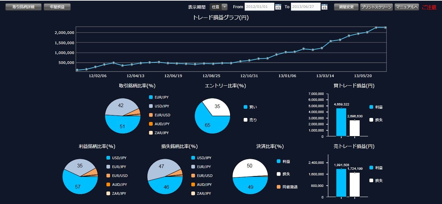Click the 年間損益 button
Screen dimensions: 442x204
pyautogui.click(x=57, y=7)
